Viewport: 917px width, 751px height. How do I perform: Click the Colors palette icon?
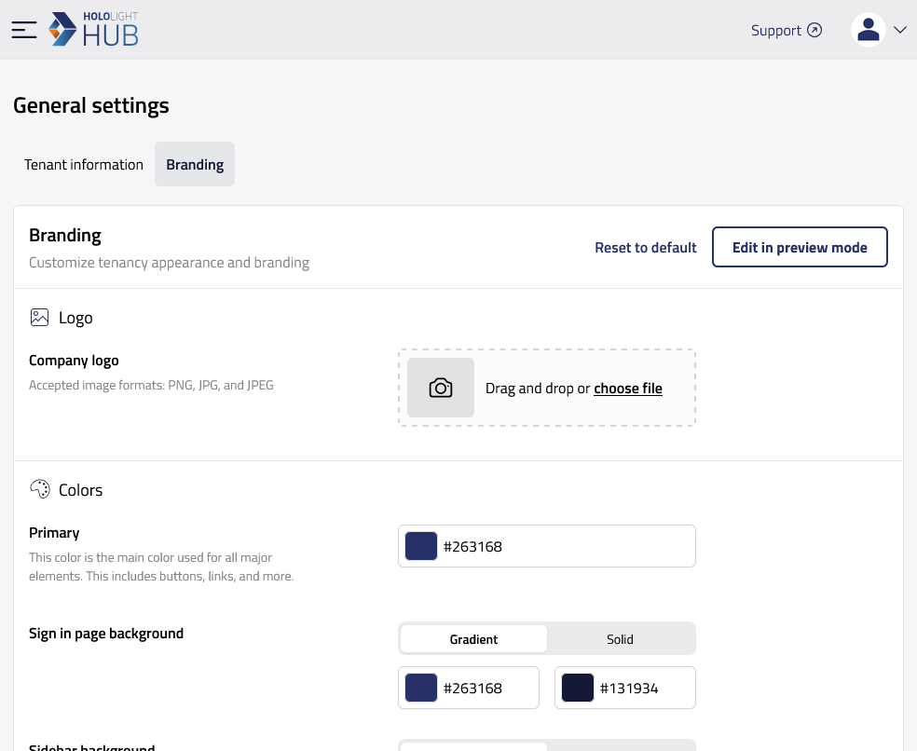coord(40,489)
